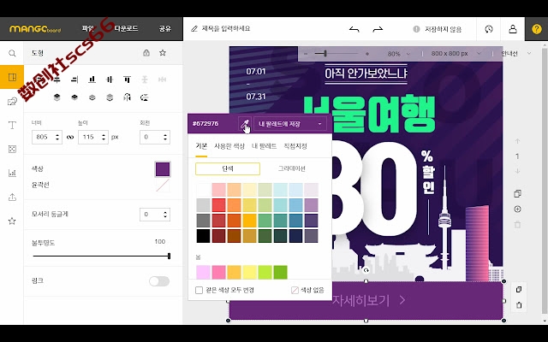Screen dimensions: 548x342
Task: Lock the shape with the padlock icon
Action: [x=146, y=53]
